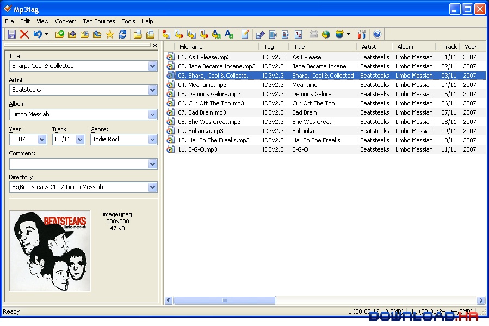Click the red X Remove tag icon

[x=24, y=34]
